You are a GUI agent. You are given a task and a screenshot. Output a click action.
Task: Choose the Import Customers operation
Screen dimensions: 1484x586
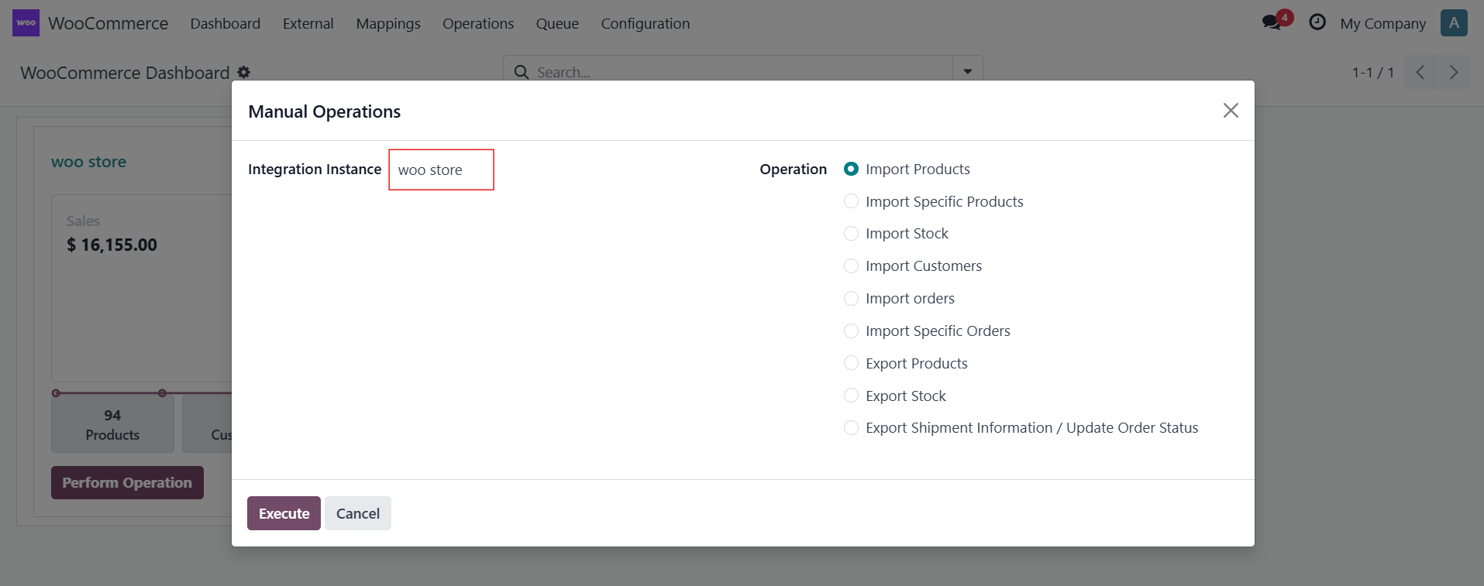pyautogui.click(x=851, y=266)
